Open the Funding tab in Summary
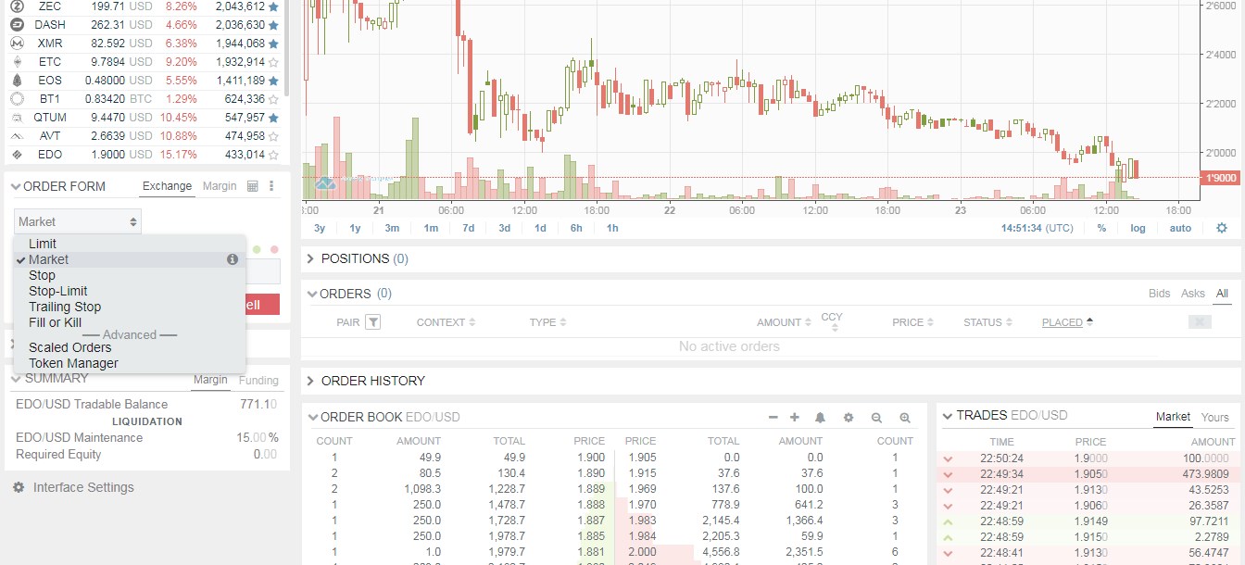The width and height of the screenshot is (1245, 565). (258, 380)
